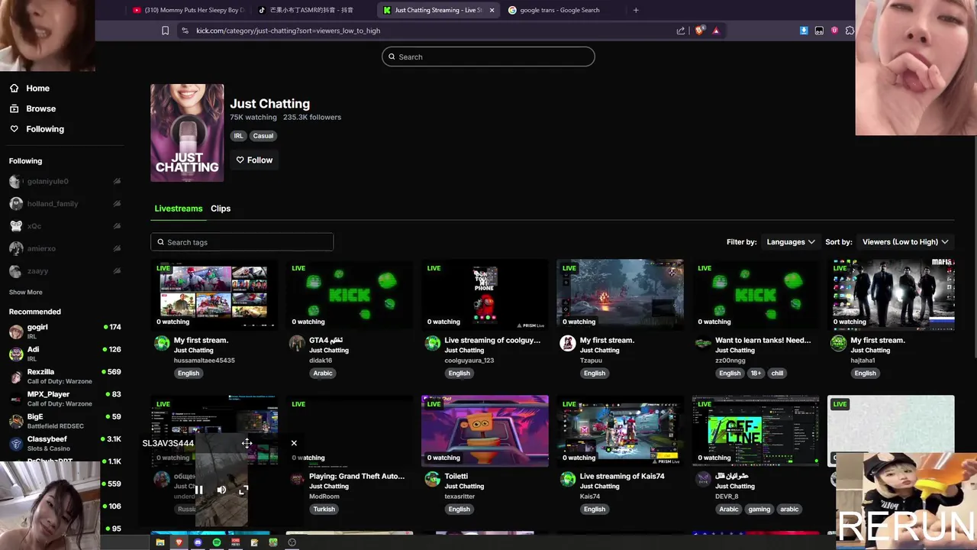The image size is (977, 550).
Task: Click the share icon in the address bar
Action: [681, 31]
